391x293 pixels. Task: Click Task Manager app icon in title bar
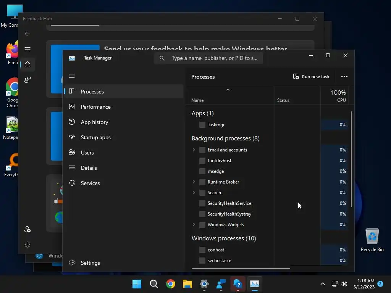click(72, 58)
